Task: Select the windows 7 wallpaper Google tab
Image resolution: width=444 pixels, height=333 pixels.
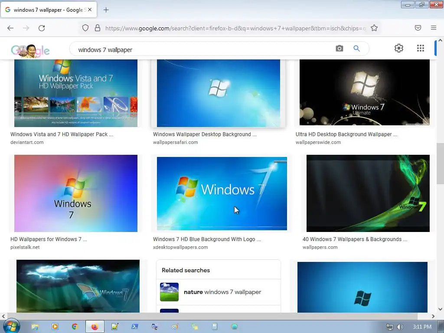Action: 49,10
